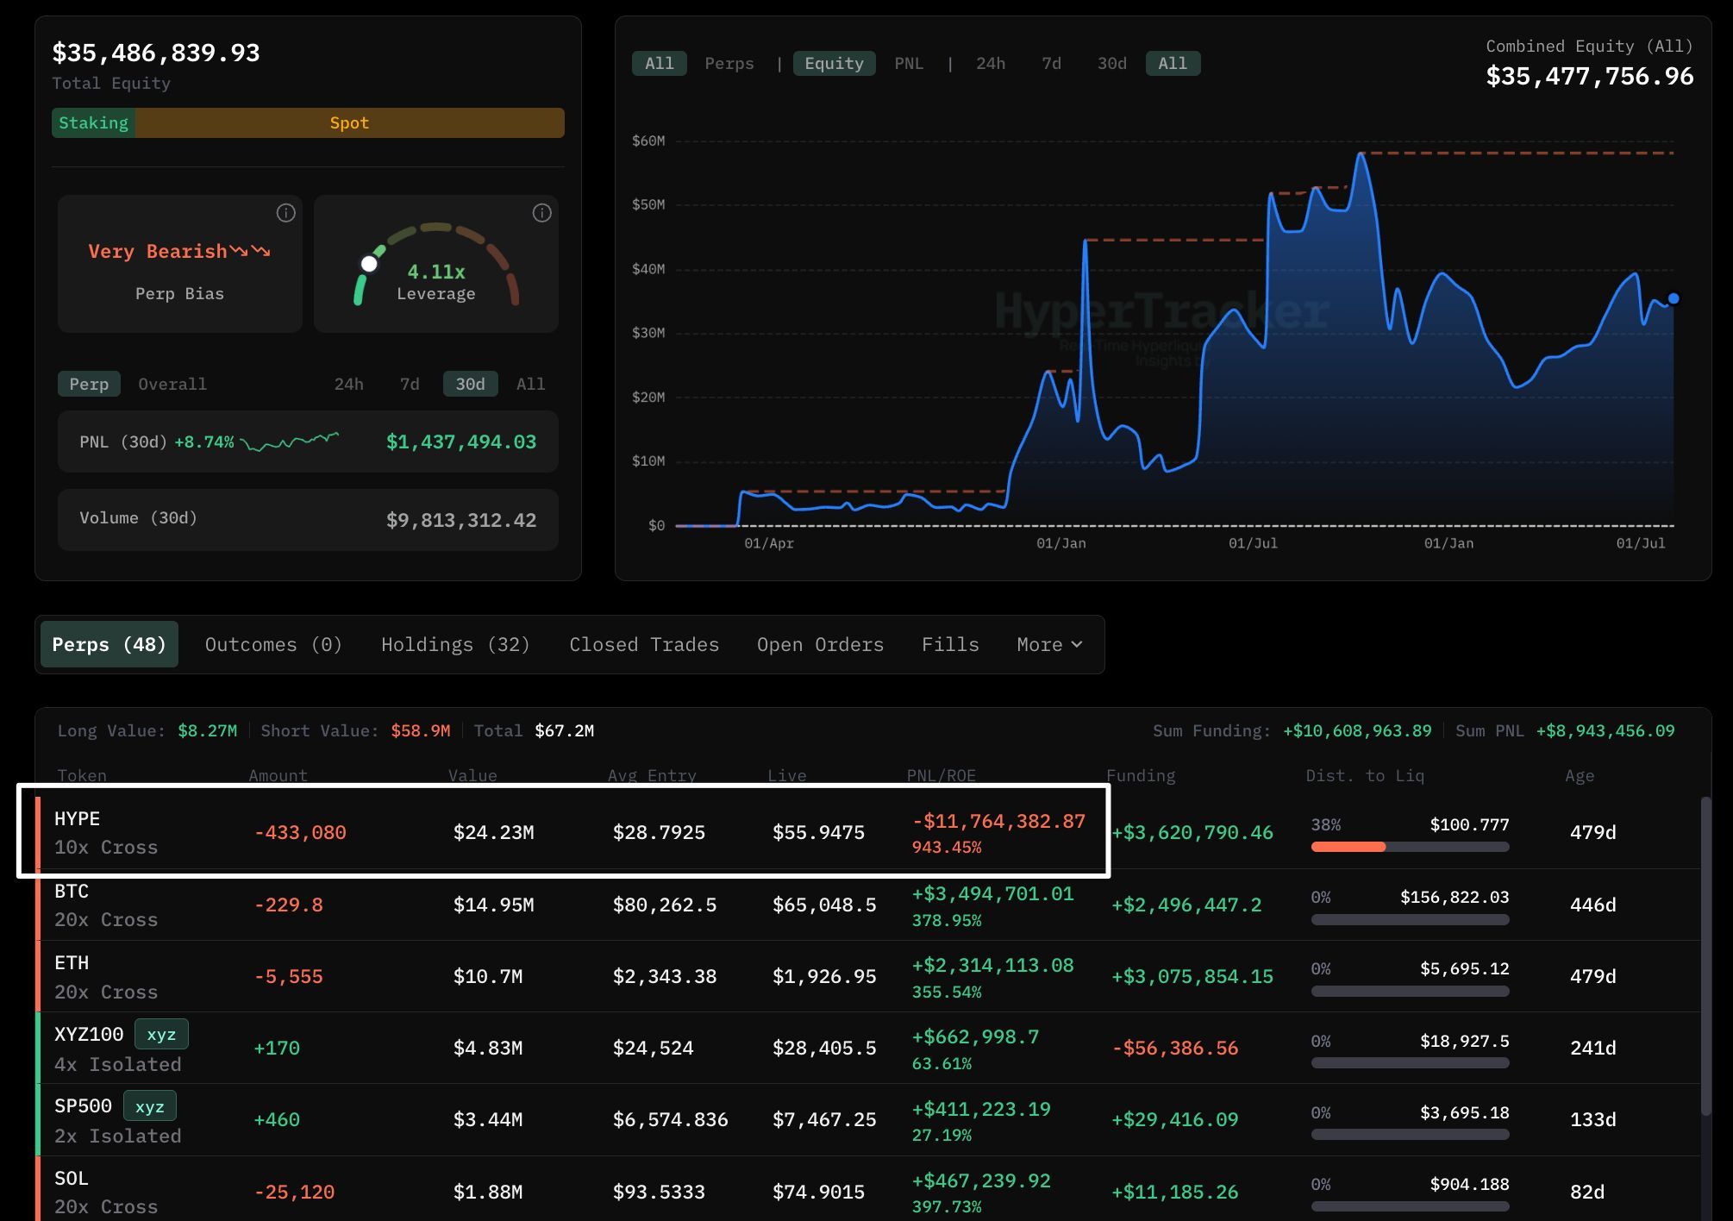Select the HYPE liquidation distance bar
The image size is (1733, 1221).
1410,847
